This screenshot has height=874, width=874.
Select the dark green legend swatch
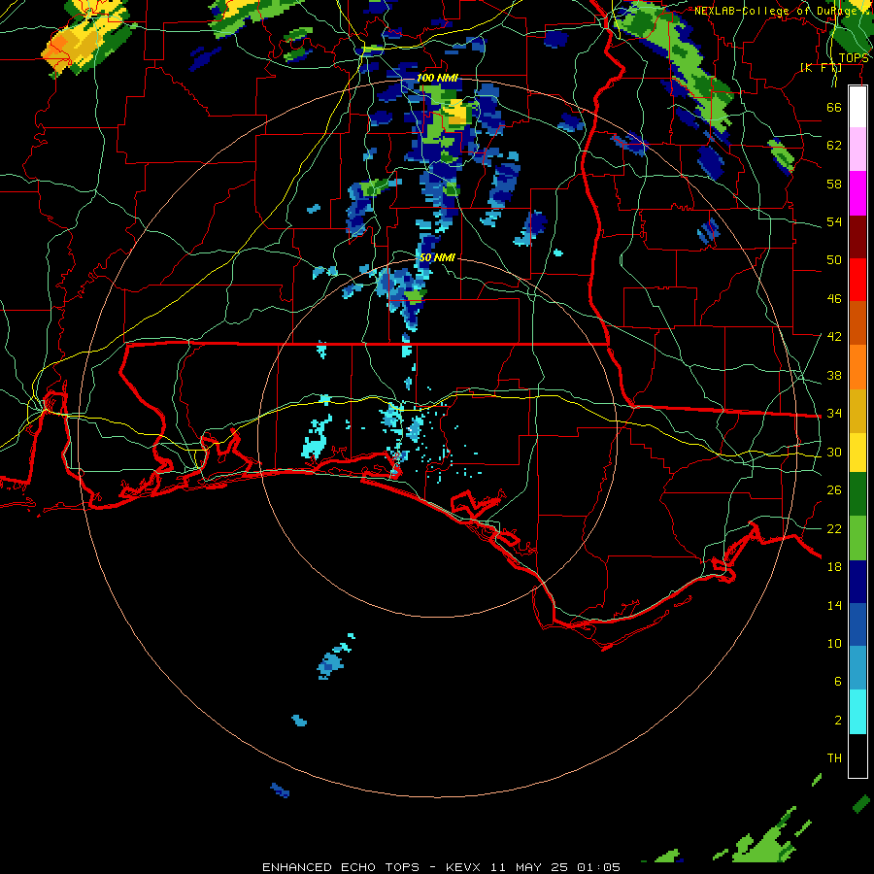(x=857, y=494)
